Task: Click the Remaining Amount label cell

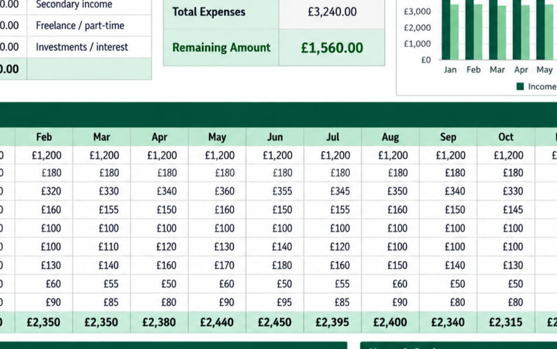Action: (x=221, y=48)
